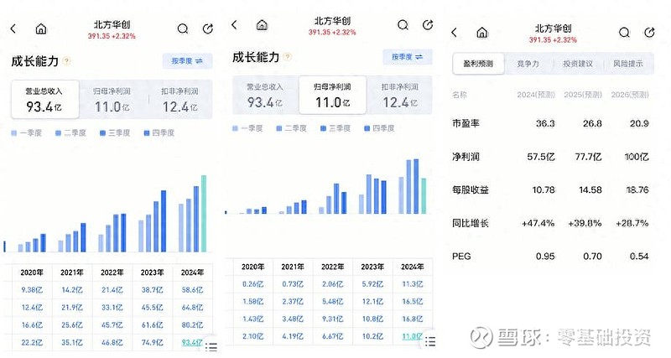Select the 归母净利润 11.0亿 tab in the left panel
The height and width of the screenshot is (358, 671).
[x=112, y=99]
